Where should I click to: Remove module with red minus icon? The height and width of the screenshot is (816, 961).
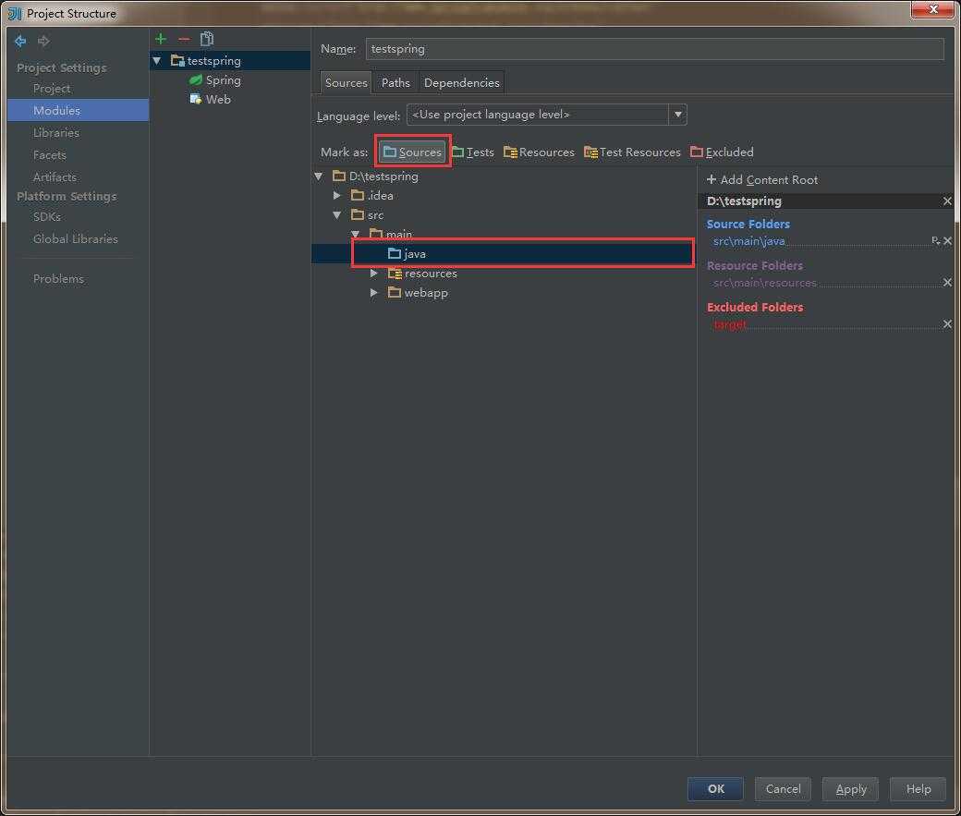coord(184,39)
